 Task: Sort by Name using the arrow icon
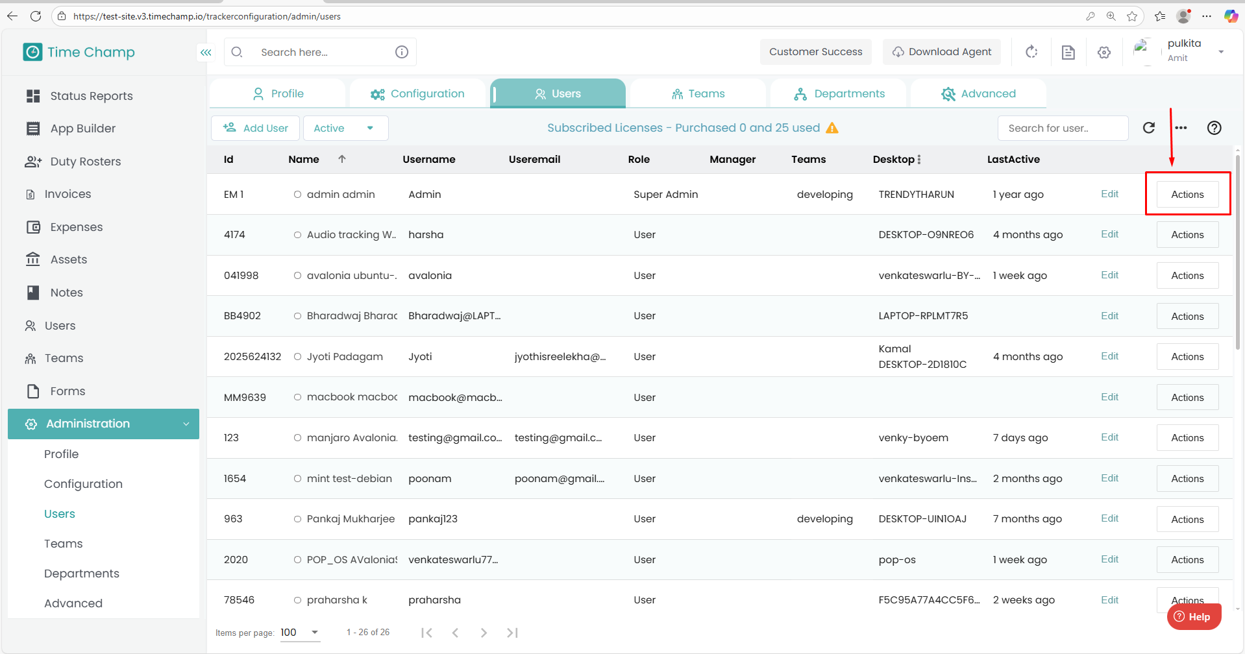(x=342, y=159)
